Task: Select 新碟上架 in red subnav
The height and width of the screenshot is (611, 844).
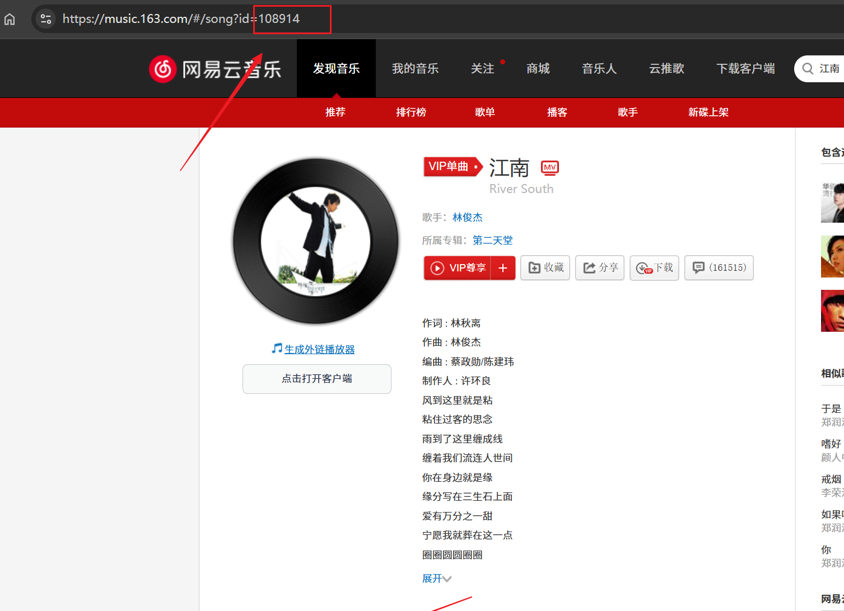Action: click(708, 112)
